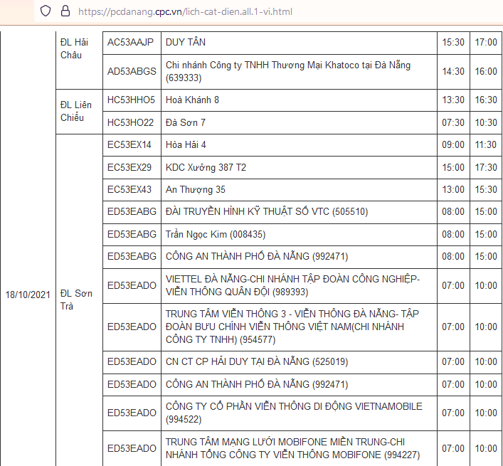Click code ED53EABG in Trần Ngọc Kim row

(132, 235)
